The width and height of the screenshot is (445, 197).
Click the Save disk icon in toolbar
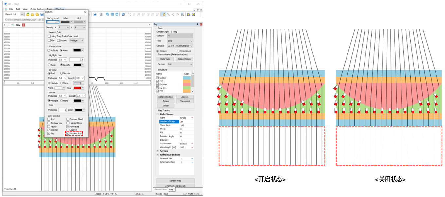[42, 14]
